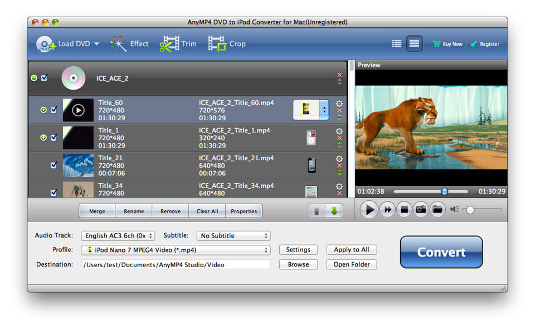Screen dimensions: 535x330
Task: Open the snapshot folder icon
Action: pos(438,209)
